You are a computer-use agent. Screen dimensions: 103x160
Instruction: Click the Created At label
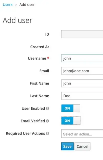(x=40, y=47)
